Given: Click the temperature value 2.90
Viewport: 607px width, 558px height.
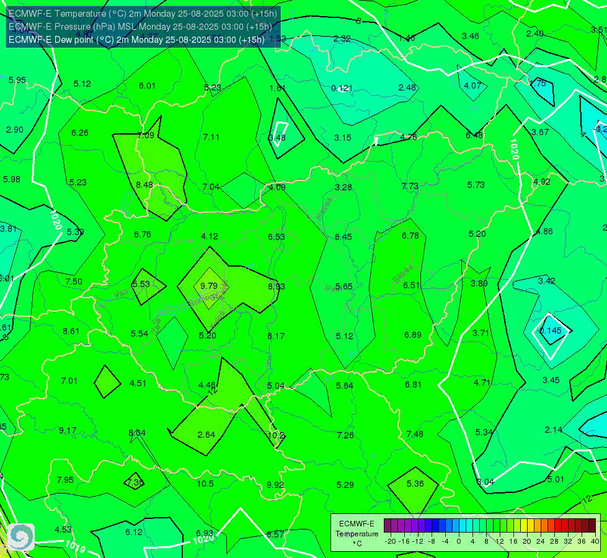Looking at the screenshot, I should pyautogui.click(x=15, y=130).
